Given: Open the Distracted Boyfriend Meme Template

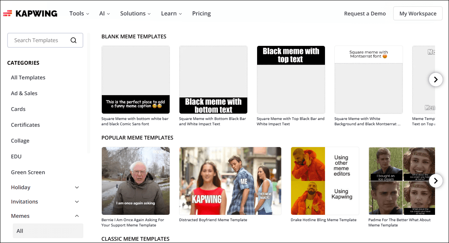Looking at the screenshot, I should tap(230, 181).
